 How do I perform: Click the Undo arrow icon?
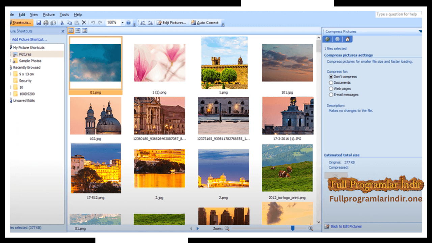coord(93,23)
